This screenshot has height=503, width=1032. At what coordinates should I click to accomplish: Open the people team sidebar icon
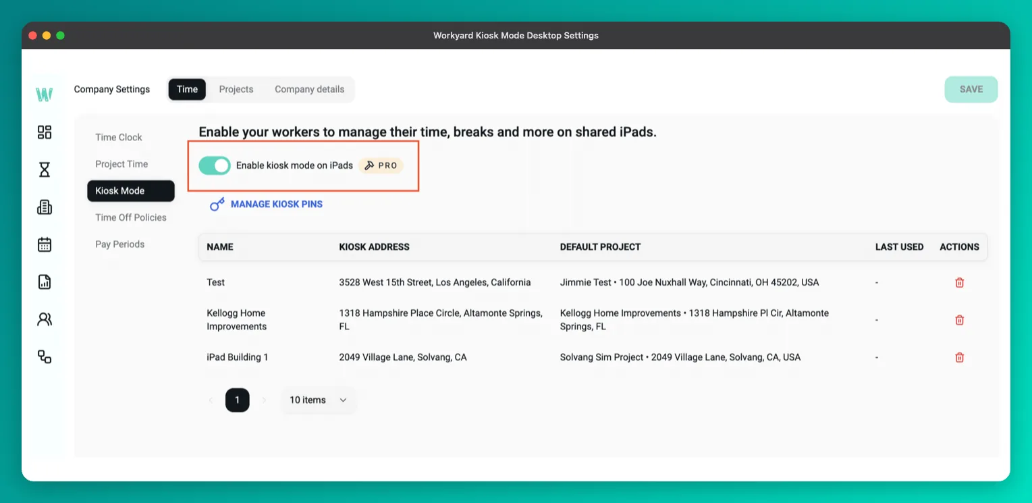[x=45, y=319]
